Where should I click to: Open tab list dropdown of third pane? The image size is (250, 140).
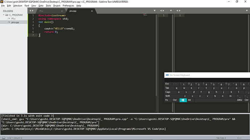pyautogui.click(x=247, y=10)
